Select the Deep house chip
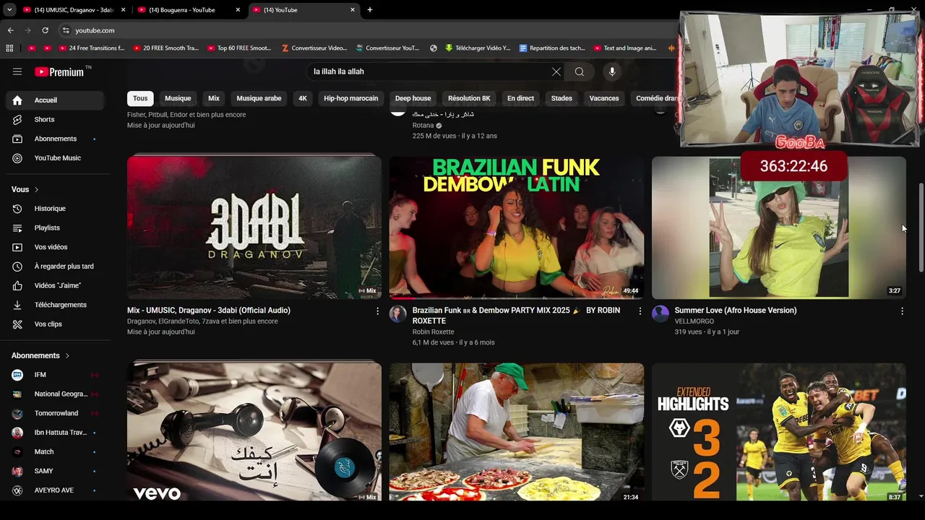925x520 pixels. tap(413, 98)
